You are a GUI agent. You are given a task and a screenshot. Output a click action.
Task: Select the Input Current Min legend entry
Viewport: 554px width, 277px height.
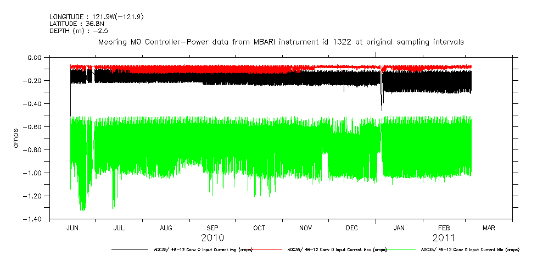point(469,250)
